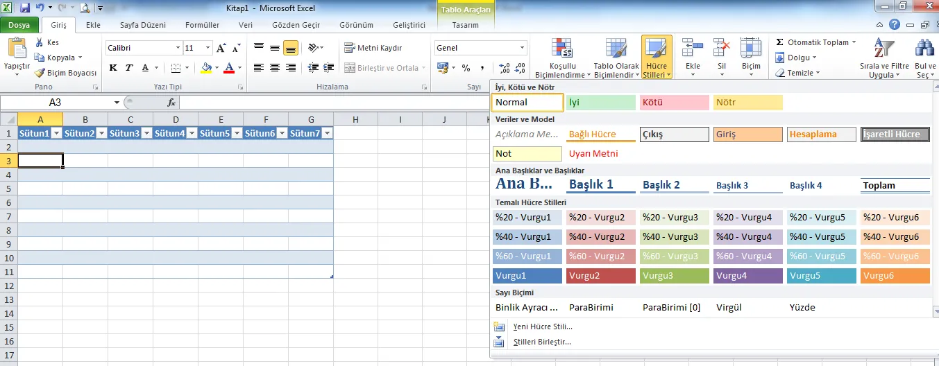Toggle Metni Kaydır wrap text
939x366 pixels.
[373, 48]
